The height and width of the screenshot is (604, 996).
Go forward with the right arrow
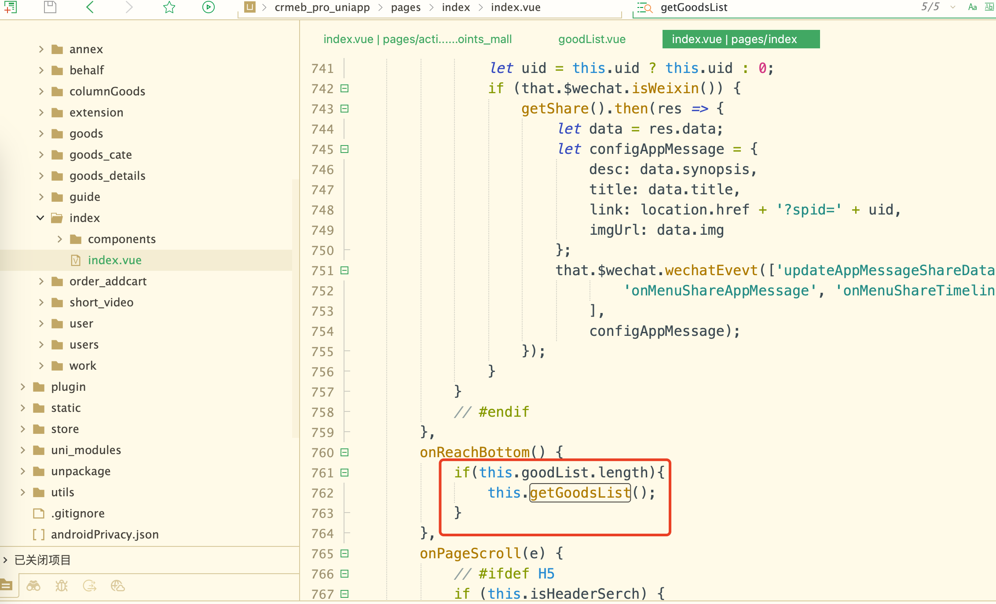(x=129, y=7)
